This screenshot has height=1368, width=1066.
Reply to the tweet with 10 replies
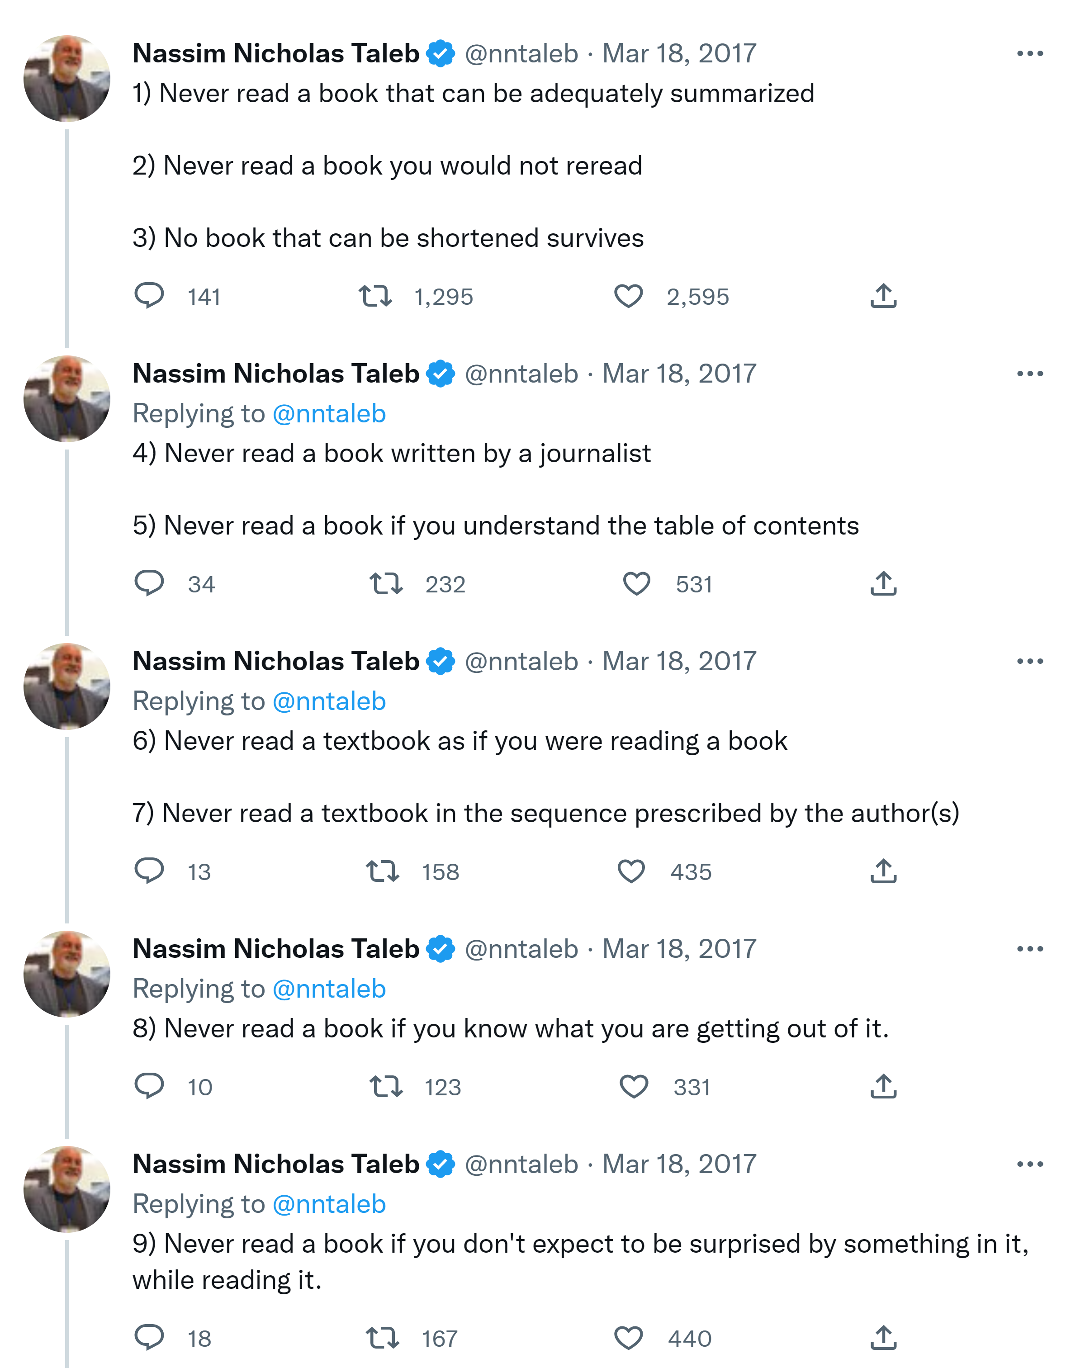(149, 1086)
